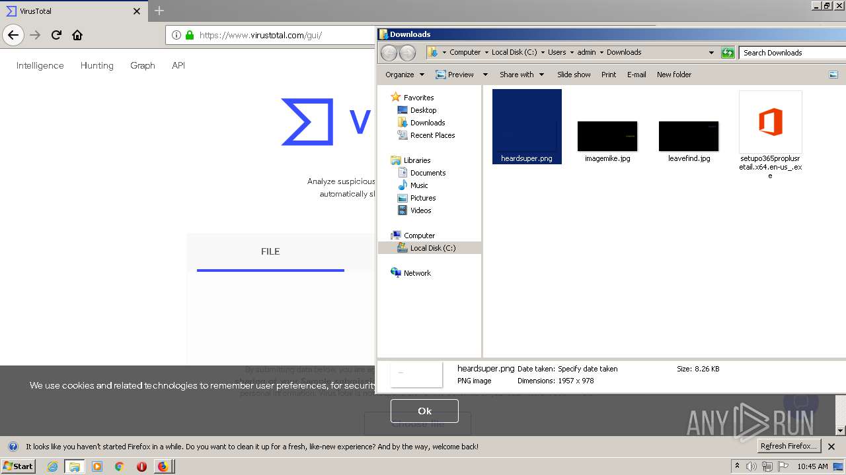Viewport: 846px width, 475px height.
Task: Click Explorer forward navigation button
Action: click(x=407, y=53)
